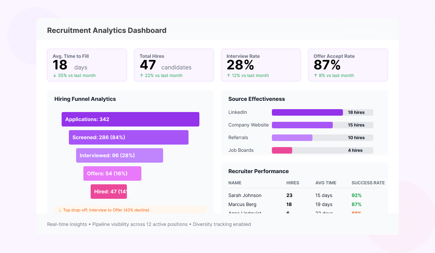Click the Hiring Funnel Analytics heading

[x=85, y=99]
